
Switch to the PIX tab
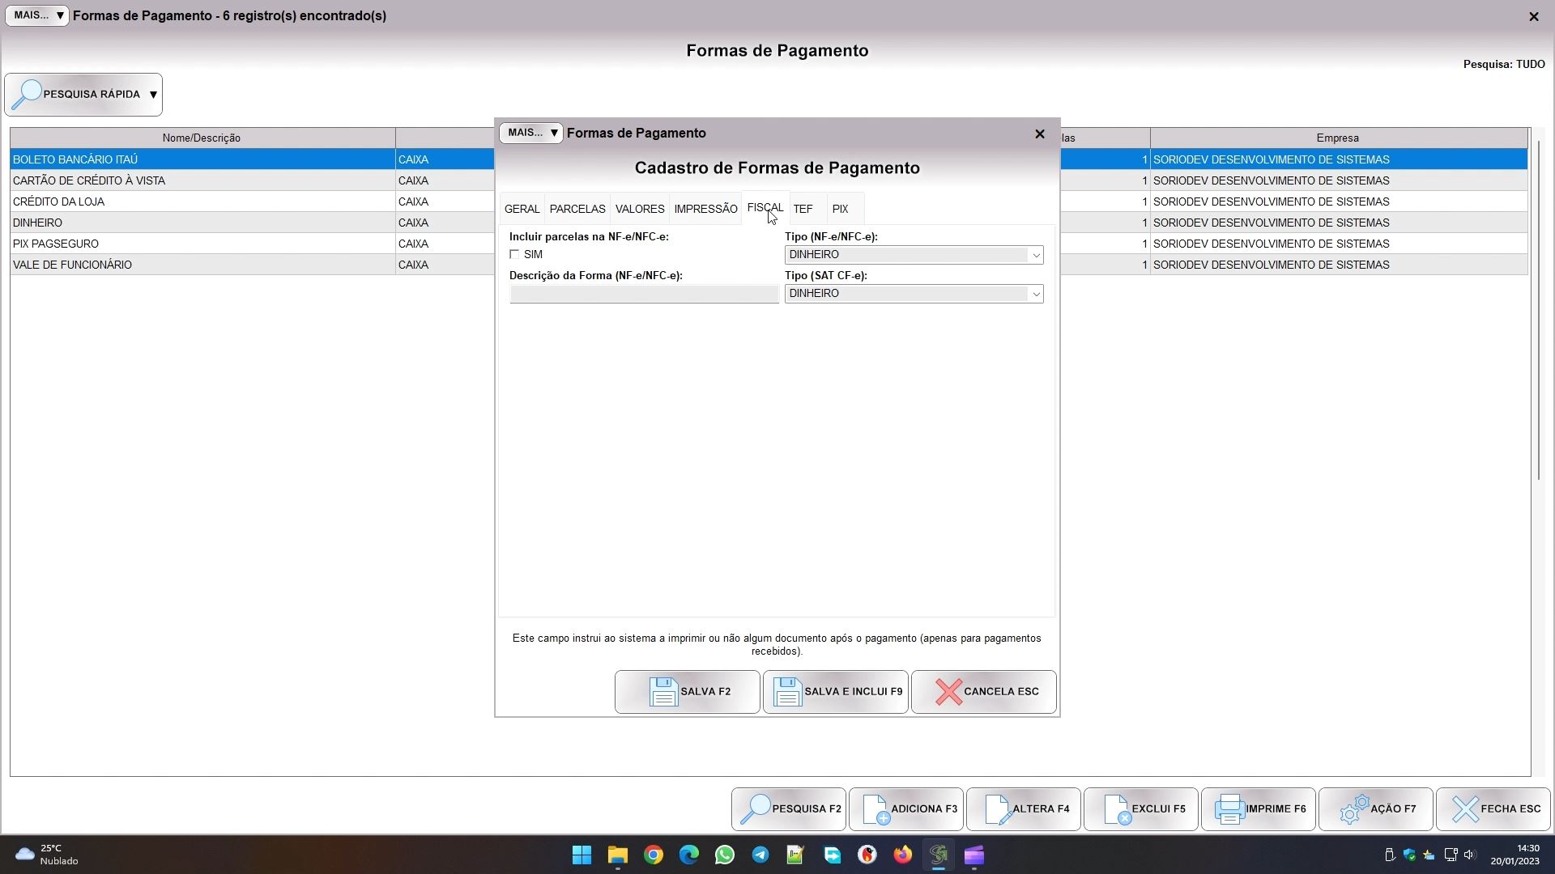point(840,209)
